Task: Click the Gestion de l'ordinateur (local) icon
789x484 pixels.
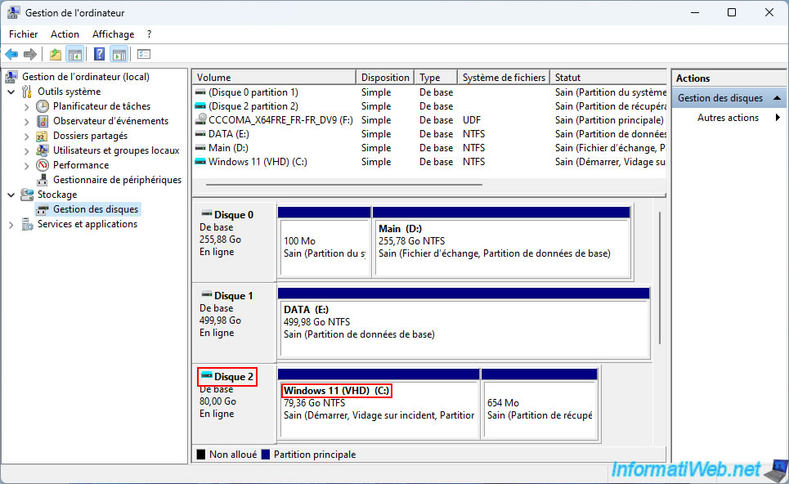Action: 11,77
